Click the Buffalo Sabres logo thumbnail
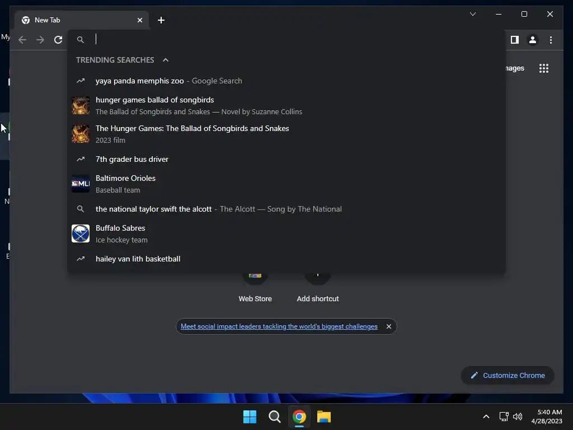The image size is (573, 430). click(81, 233)
